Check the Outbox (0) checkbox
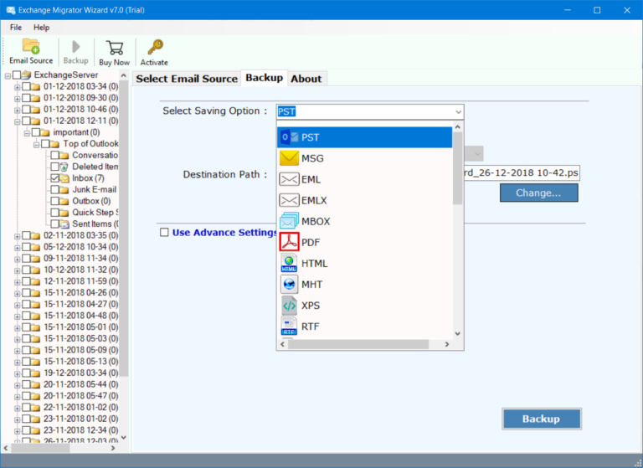The image size is (643, 468). (x=55, y=201)
